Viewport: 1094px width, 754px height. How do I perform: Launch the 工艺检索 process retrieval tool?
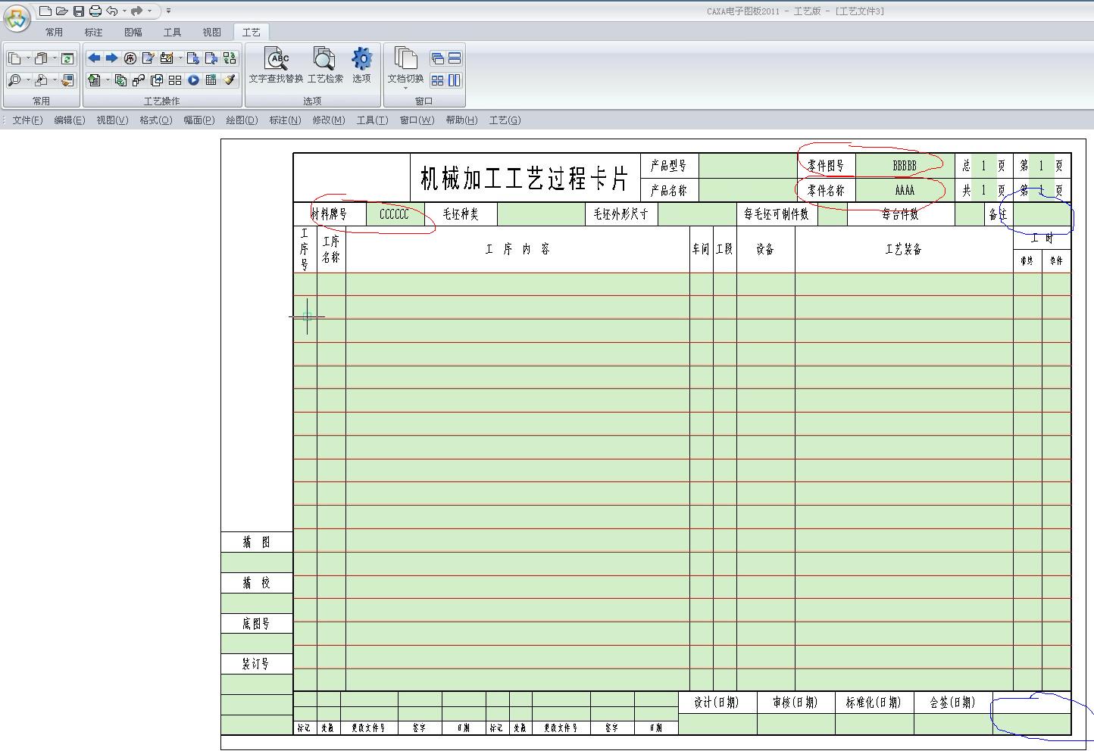(x=324, y=68)
